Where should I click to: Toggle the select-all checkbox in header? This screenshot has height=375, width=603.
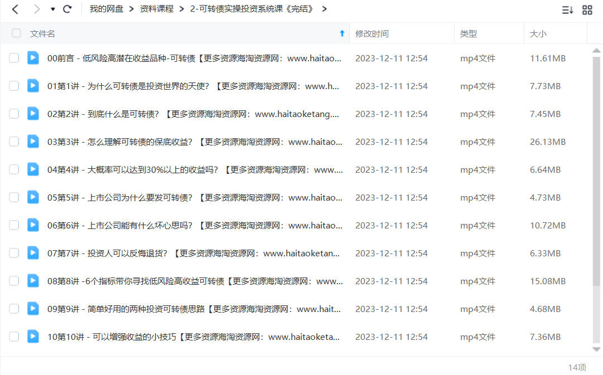point(16,33)
